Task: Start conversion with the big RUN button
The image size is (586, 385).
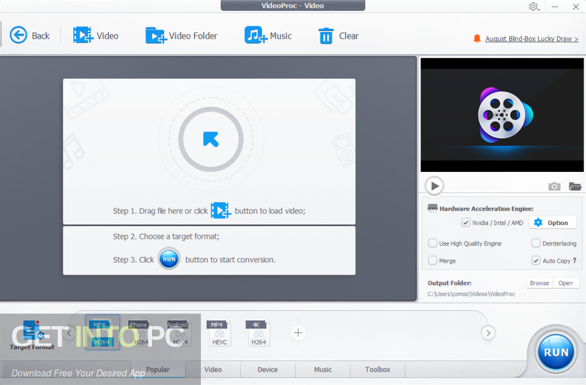Action: pos(556,352)
